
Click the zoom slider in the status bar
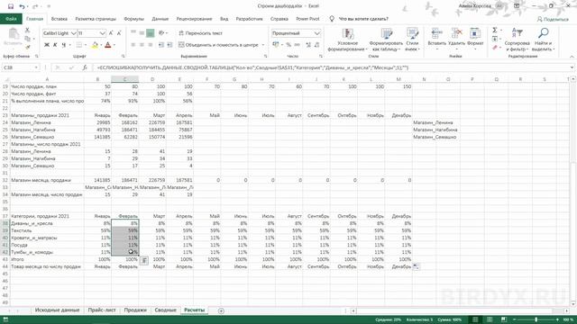pyautogui.click(x=536, y=319)
